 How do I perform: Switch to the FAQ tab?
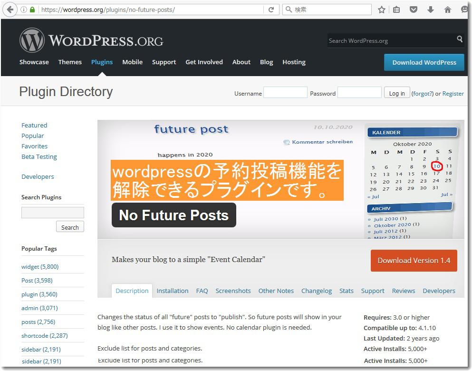tap(202, 291)
